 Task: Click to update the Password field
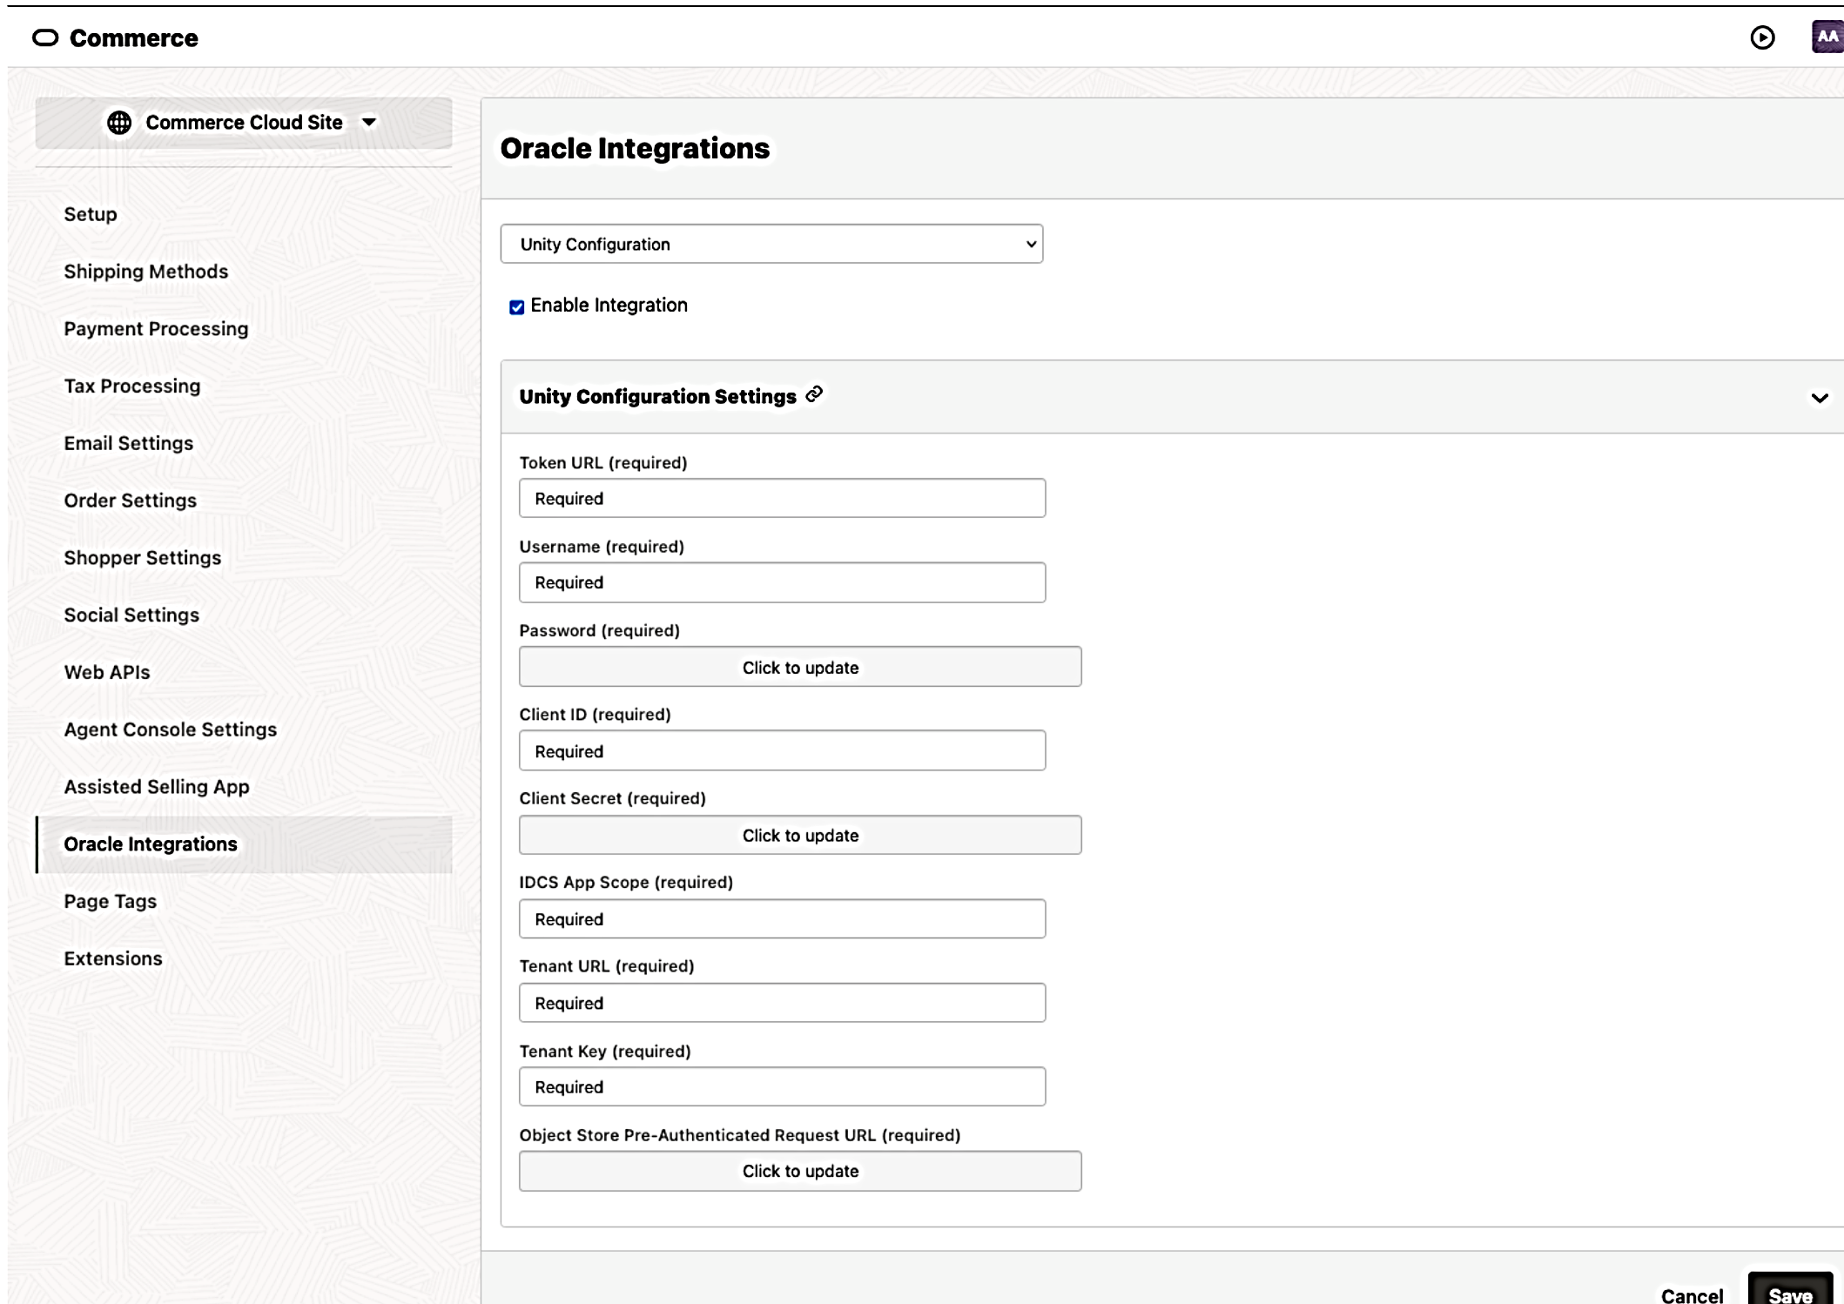pos(799,667)
